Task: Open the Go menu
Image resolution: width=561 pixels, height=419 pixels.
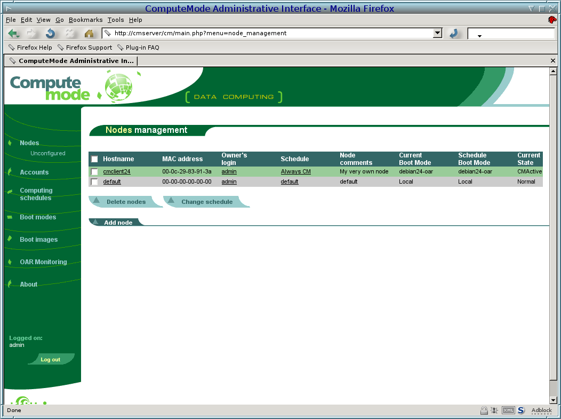Action: click(x=59, y=20)
